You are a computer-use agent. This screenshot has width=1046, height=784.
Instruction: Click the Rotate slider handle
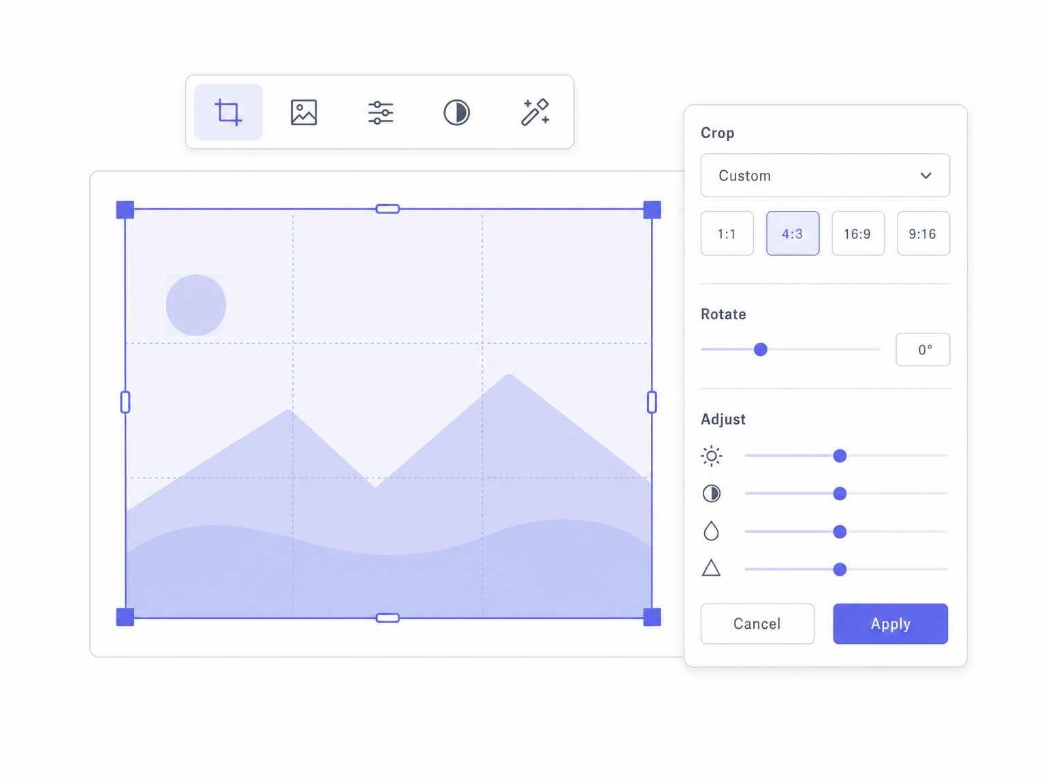click(761, 349)
